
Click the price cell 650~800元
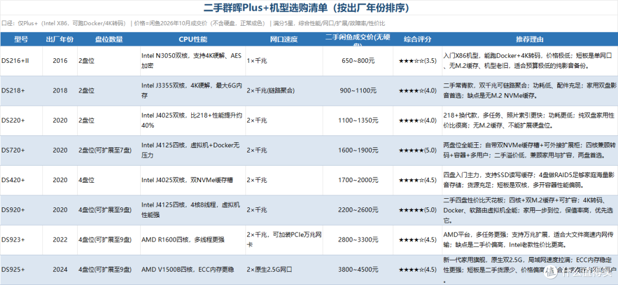click(x=358, y=61)
